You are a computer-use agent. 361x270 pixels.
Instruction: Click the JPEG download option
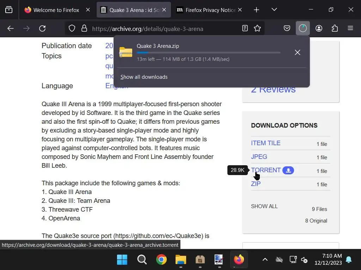(259, 156)
